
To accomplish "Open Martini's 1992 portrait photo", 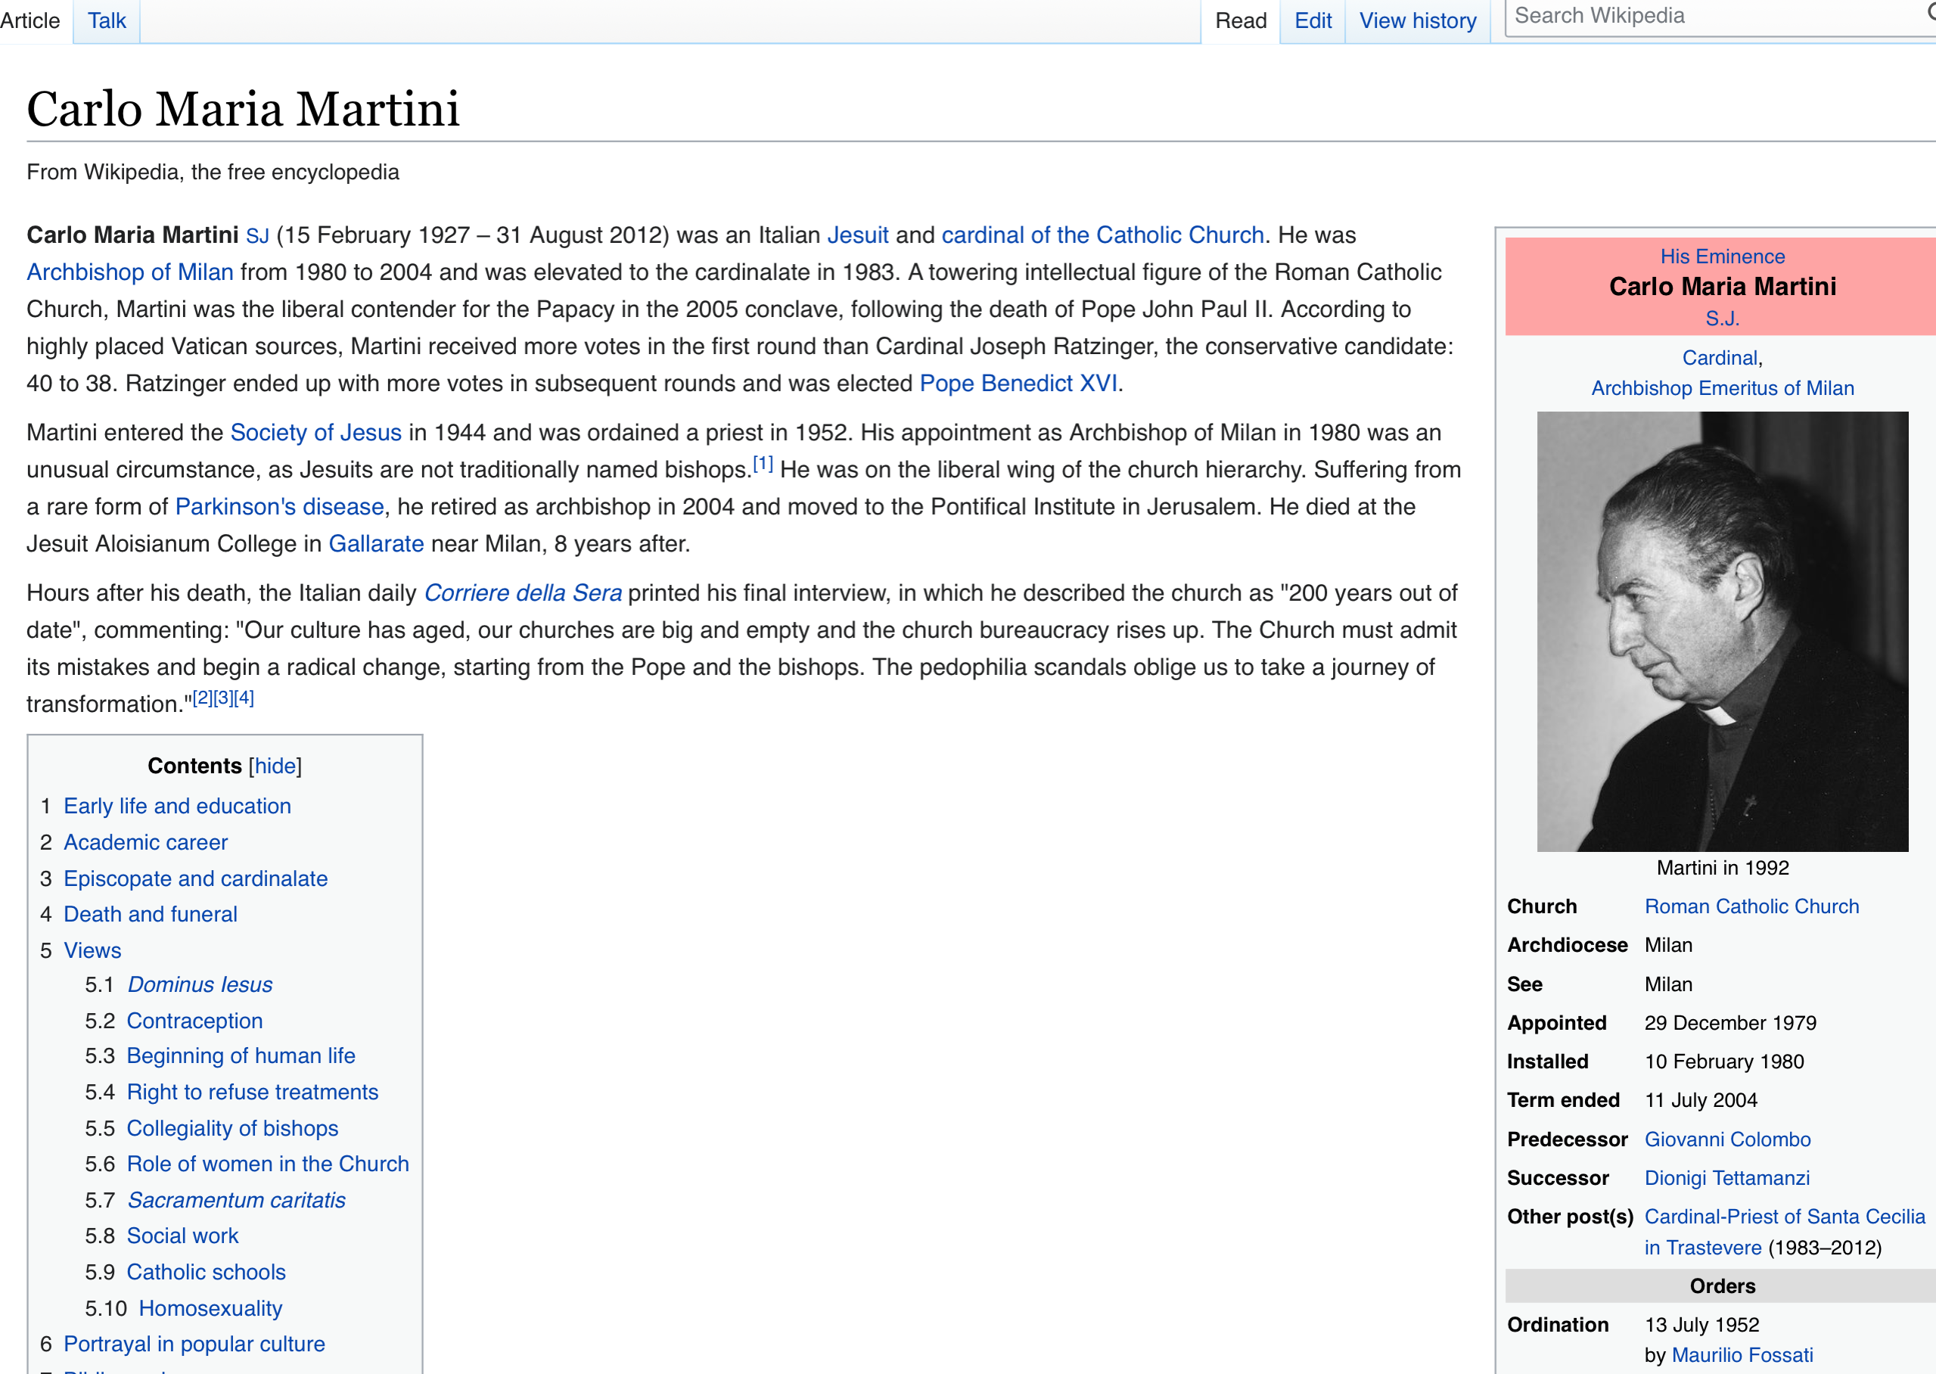I will click(x=1722, y=631).
